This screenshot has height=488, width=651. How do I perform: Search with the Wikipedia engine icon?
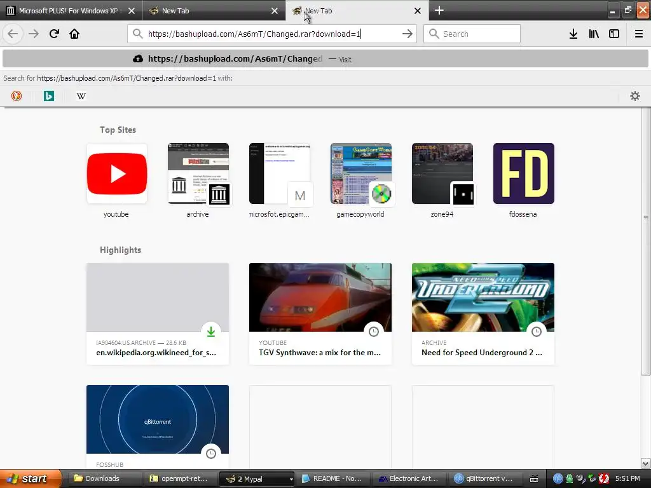pyautogui.click(x=81, y=97)
